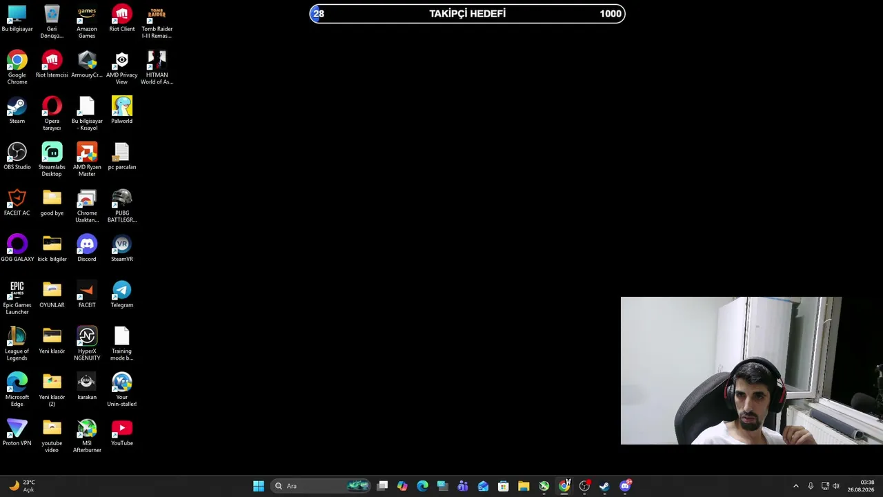Select Google Chrome desktop shortcut
This screenshot has width=883, height=497.
click(17, 68)
